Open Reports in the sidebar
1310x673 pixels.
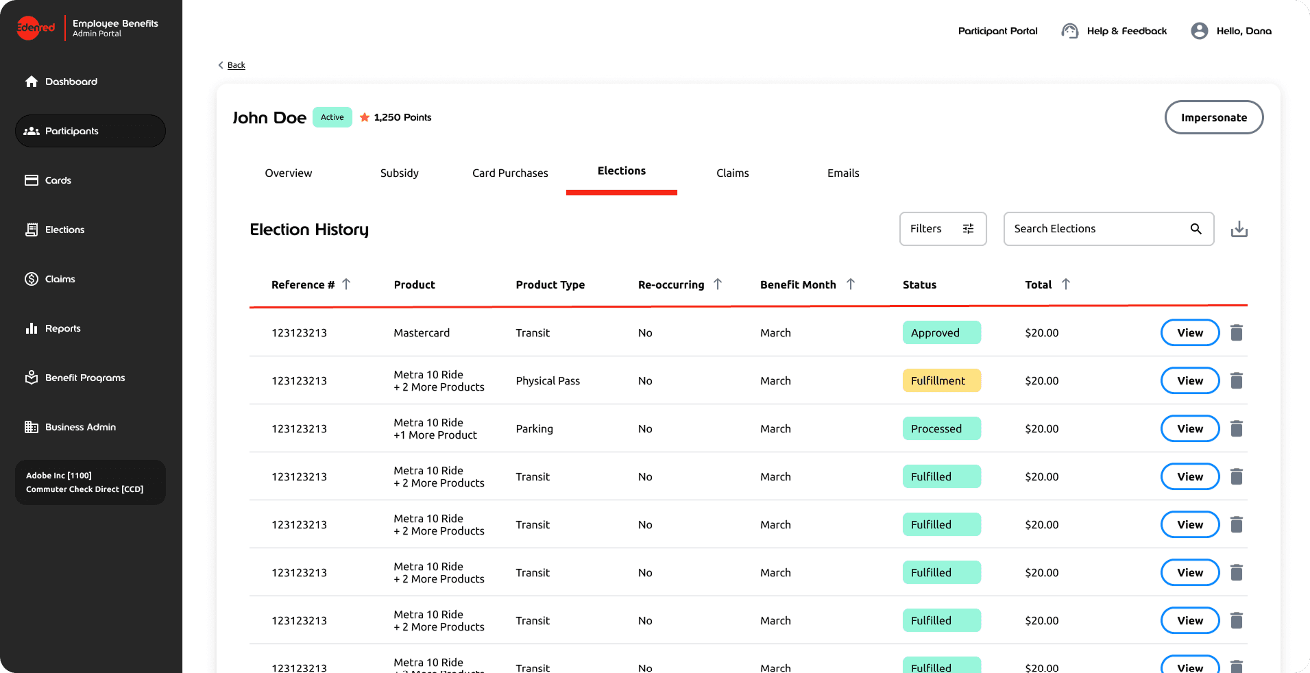coord(53,328)
